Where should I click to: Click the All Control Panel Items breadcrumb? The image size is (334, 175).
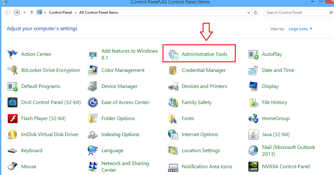point(99,13)
